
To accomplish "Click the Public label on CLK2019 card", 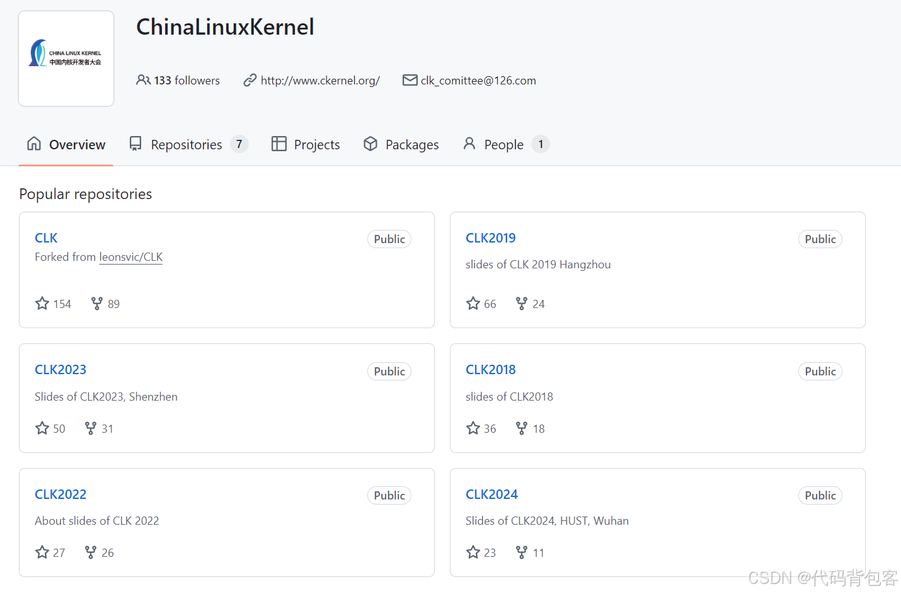I will [820, 239].
